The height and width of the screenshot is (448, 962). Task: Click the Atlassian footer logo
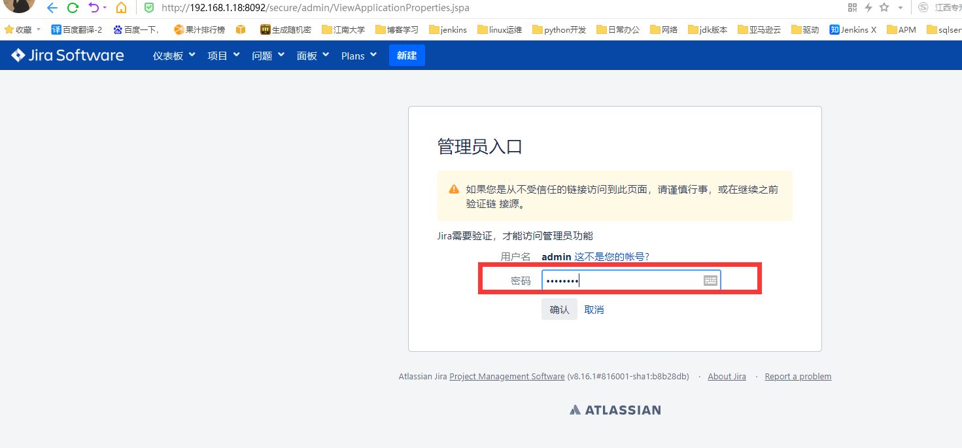[615, 410]
